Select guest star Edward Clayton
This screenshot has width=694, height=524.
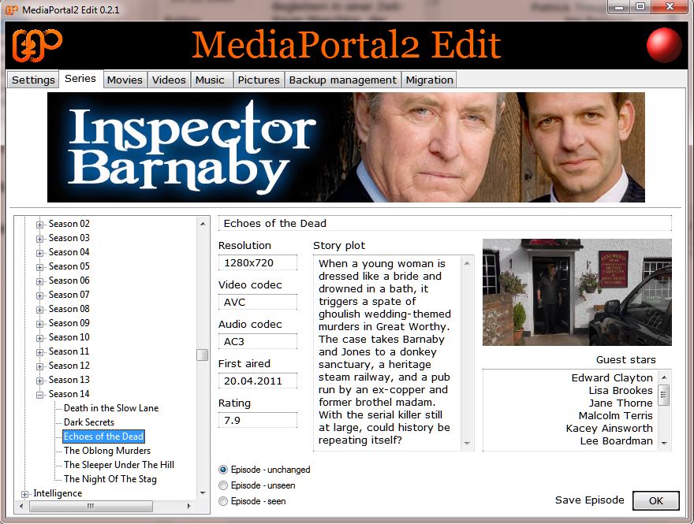[x=612, y=378]
